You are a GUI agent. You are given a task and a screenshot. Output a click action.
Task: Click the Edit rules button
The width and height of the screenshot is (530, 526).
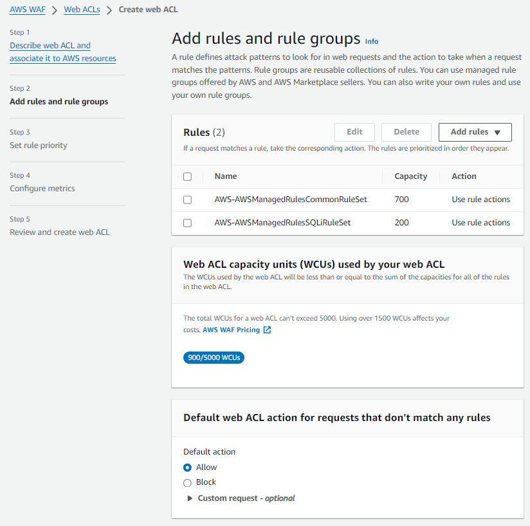354,132
